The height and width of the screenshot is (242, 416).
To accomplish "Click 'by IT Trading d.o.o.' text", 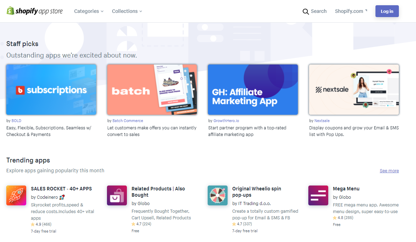I will (x=251, y=204).
